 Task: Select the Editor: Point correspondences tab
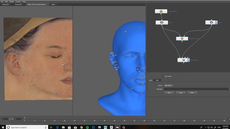[37, 5]
